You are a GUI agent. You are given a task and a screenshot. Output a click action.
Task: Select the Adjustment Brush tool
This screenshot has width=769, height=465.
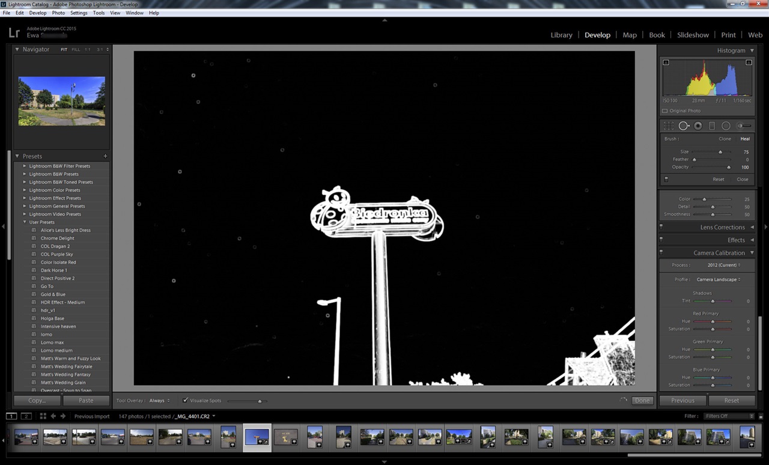(744, 126)
